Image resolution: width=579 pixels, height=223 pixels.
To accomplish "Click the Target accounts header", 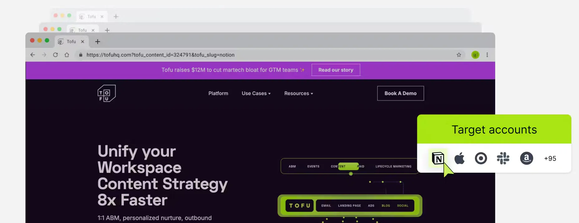I will point(494,130).
